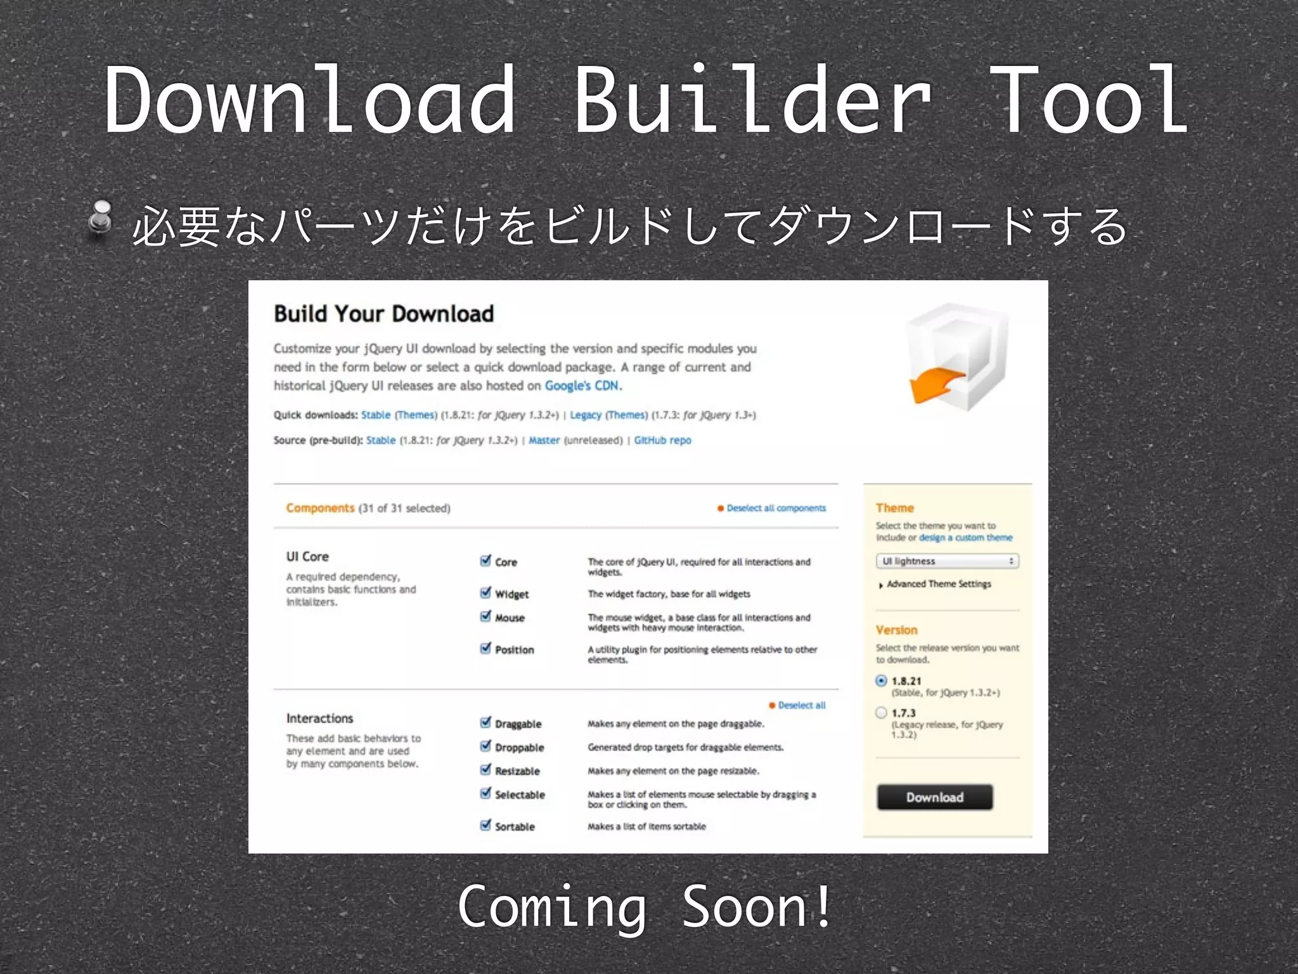Click Deselect all components link
The width and height of the screenshot is (1298, 974).
(776, 508)
